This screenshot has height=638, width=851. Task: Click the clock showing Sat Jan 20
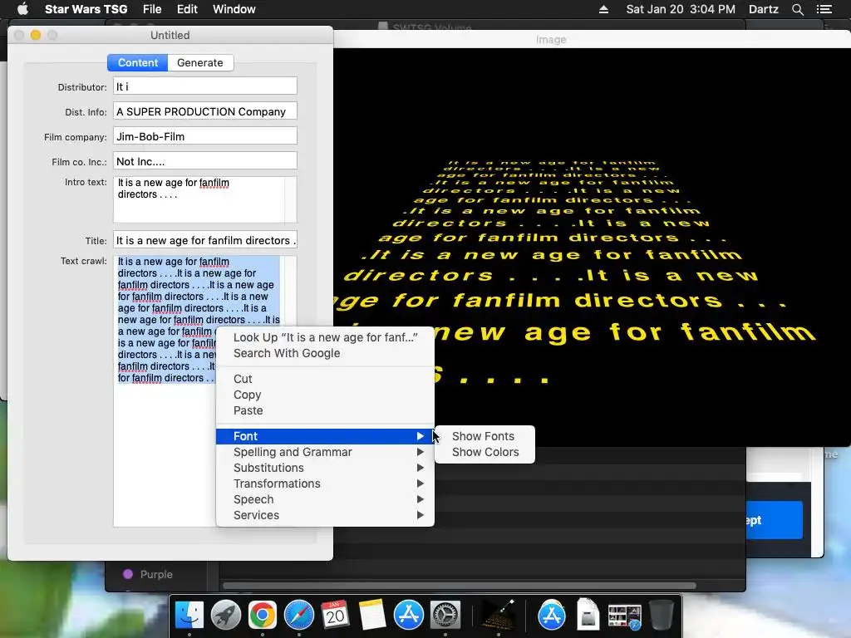(681, 9)
